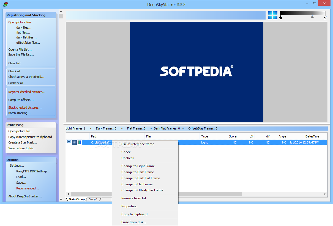Create a Star Mask...
Screen dimensions: 333x226
[x=23, y=142]
